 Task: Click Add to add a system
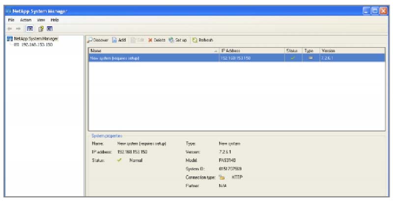pos(119,40)
